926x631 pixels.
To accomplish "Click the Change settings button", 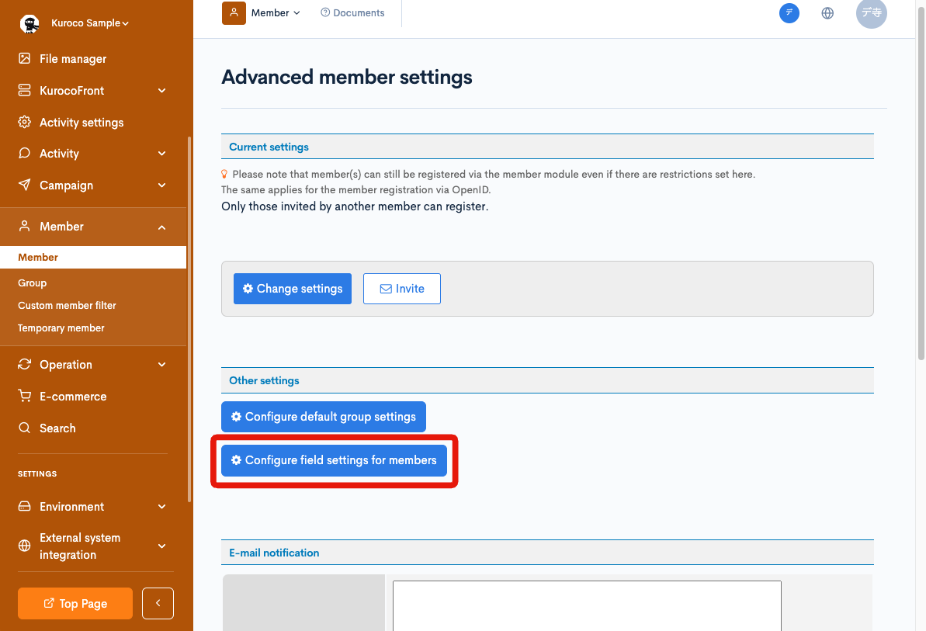I will 293,288.
